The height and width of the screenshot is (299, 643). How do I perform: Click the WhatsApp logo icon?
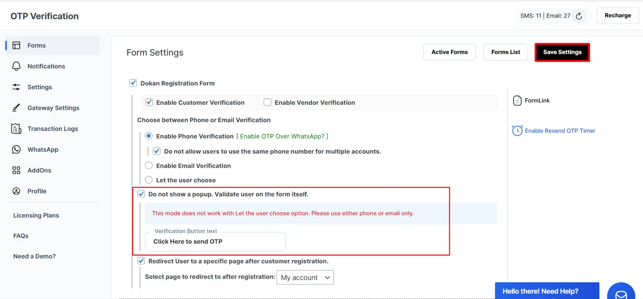[16, 149]
